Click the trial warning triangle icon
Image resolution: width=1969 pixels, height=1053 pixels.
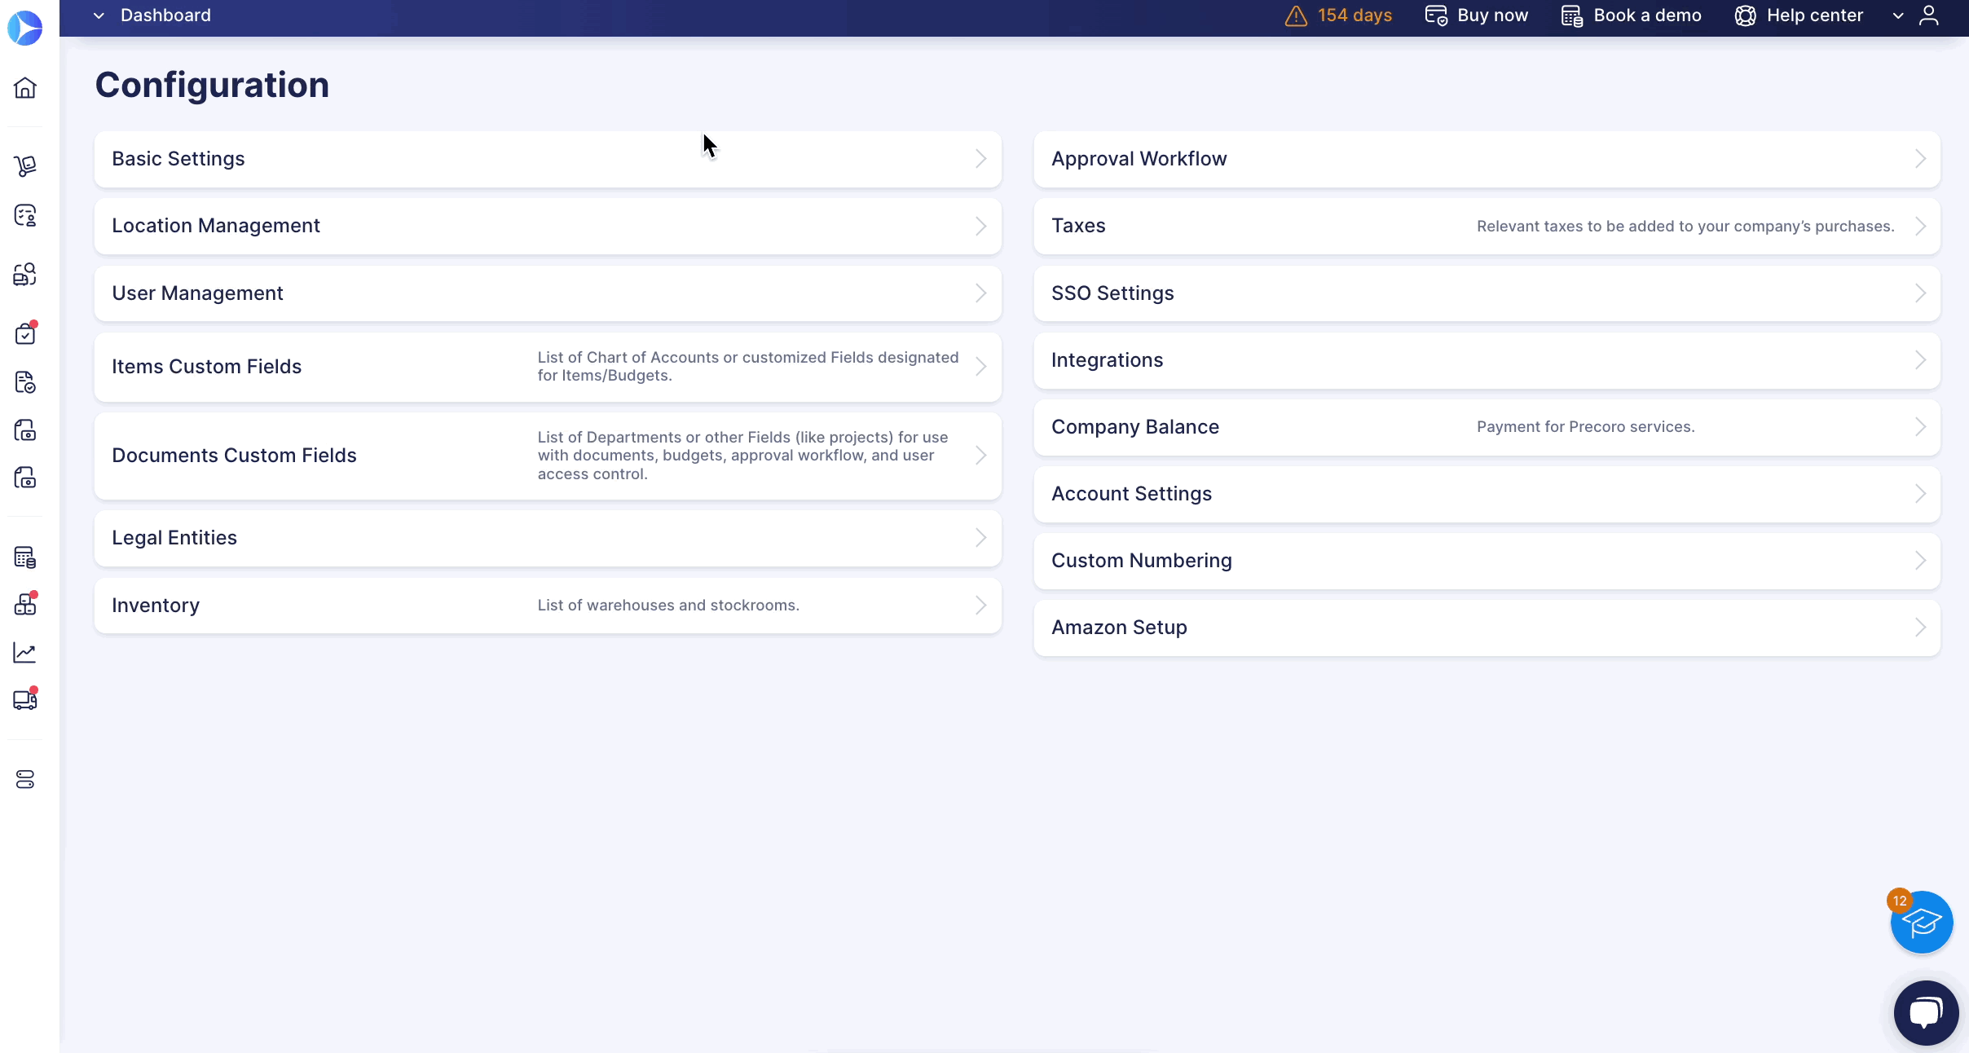point(1296,15)
